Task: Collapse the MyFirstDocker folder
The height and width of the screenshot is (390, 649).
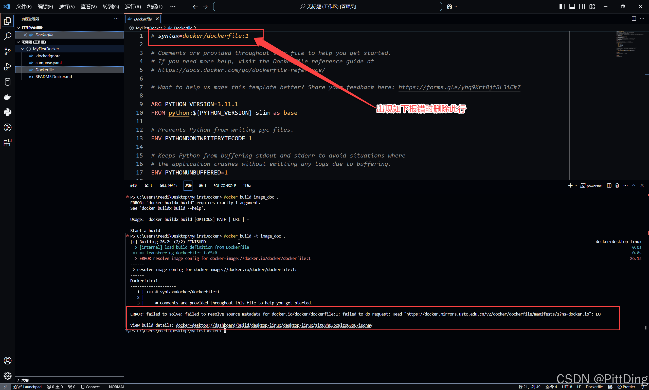Action: coord(23,49)
